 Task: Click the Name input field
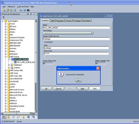pos(76,28)
